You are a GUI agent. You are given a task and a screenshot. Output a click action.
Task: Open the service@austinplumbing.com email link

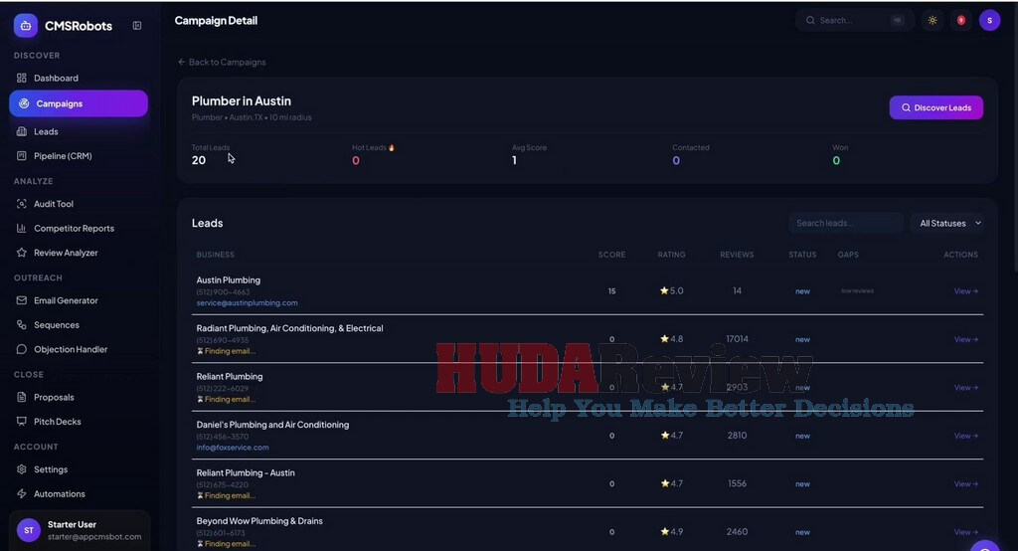tap(247, 302)
